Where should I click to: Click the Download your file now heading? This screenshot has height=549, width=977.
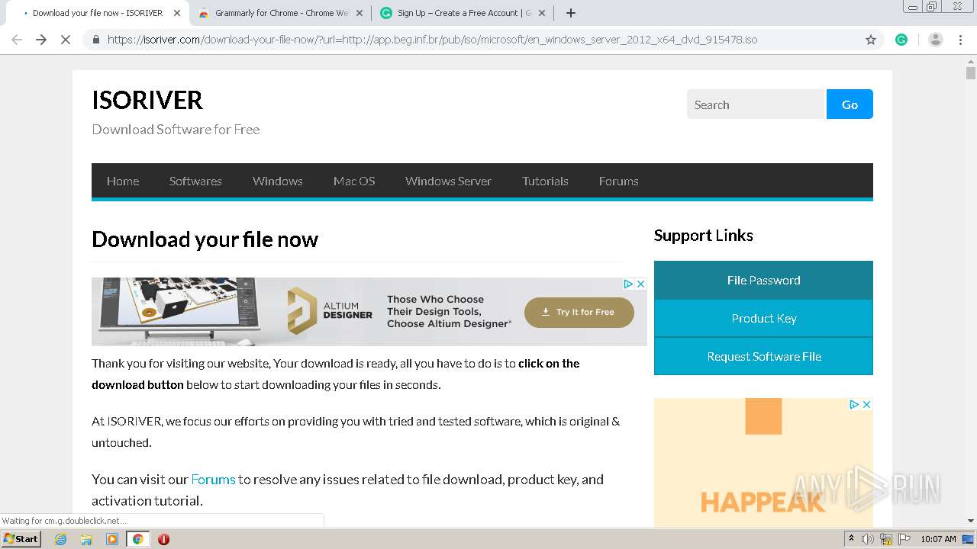(x=205, y=239)
